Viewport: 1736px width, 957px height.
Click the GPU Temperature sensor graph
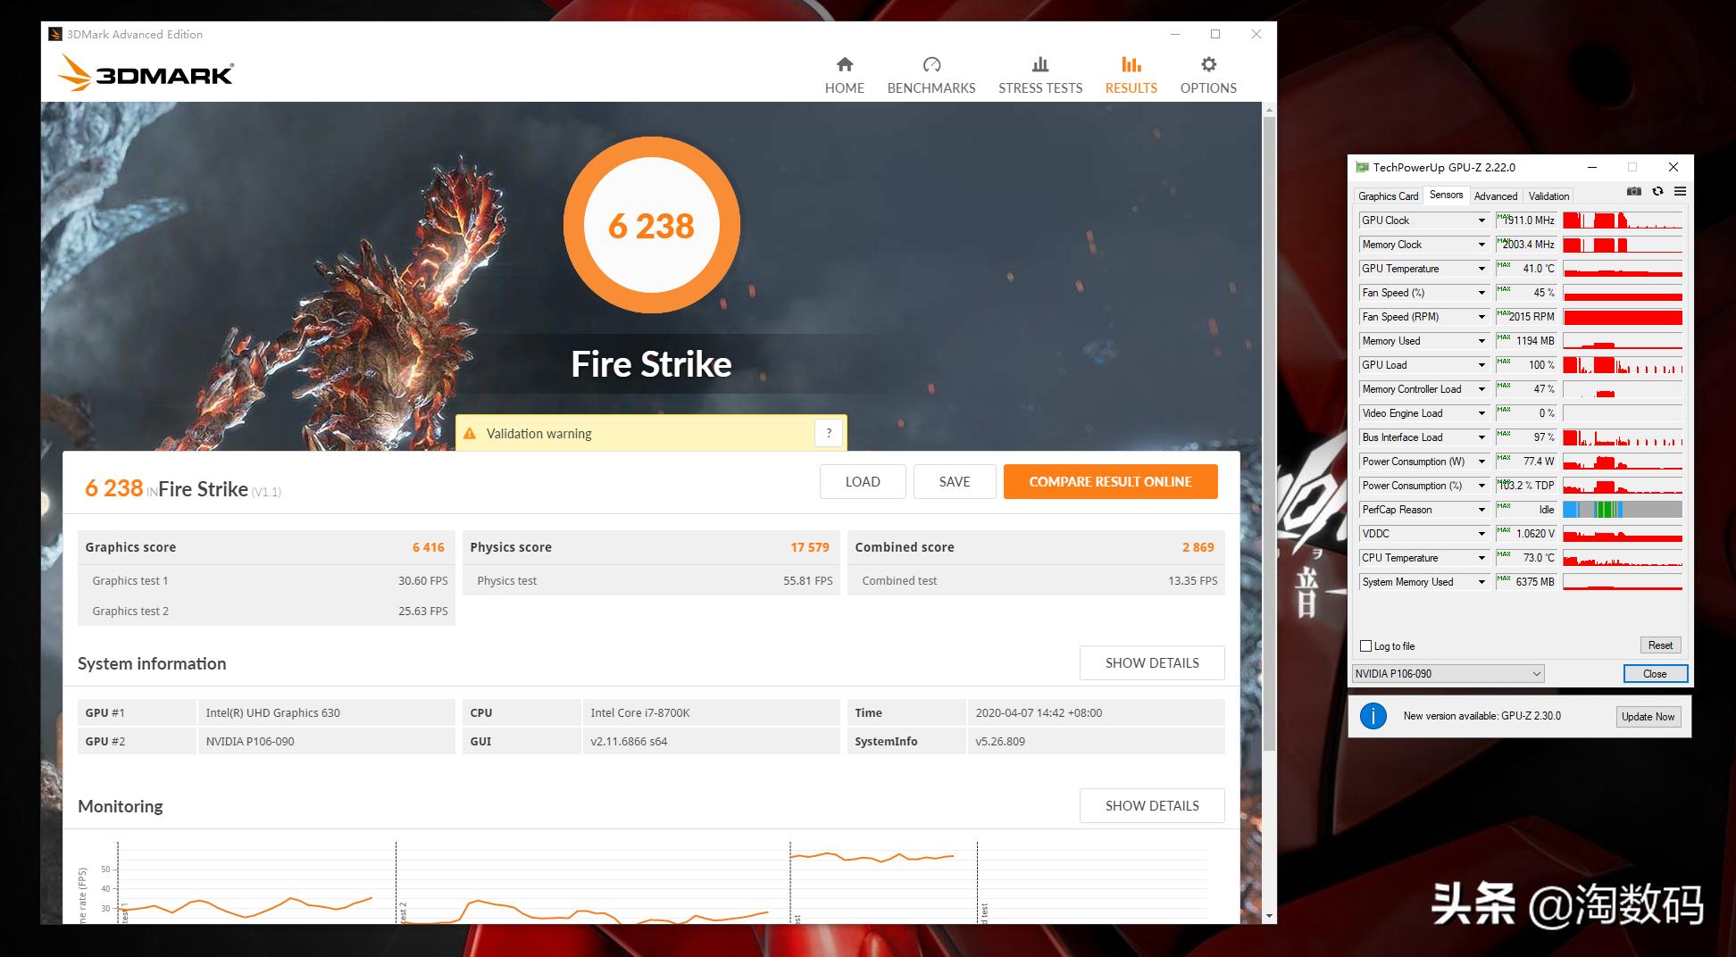1623,269
